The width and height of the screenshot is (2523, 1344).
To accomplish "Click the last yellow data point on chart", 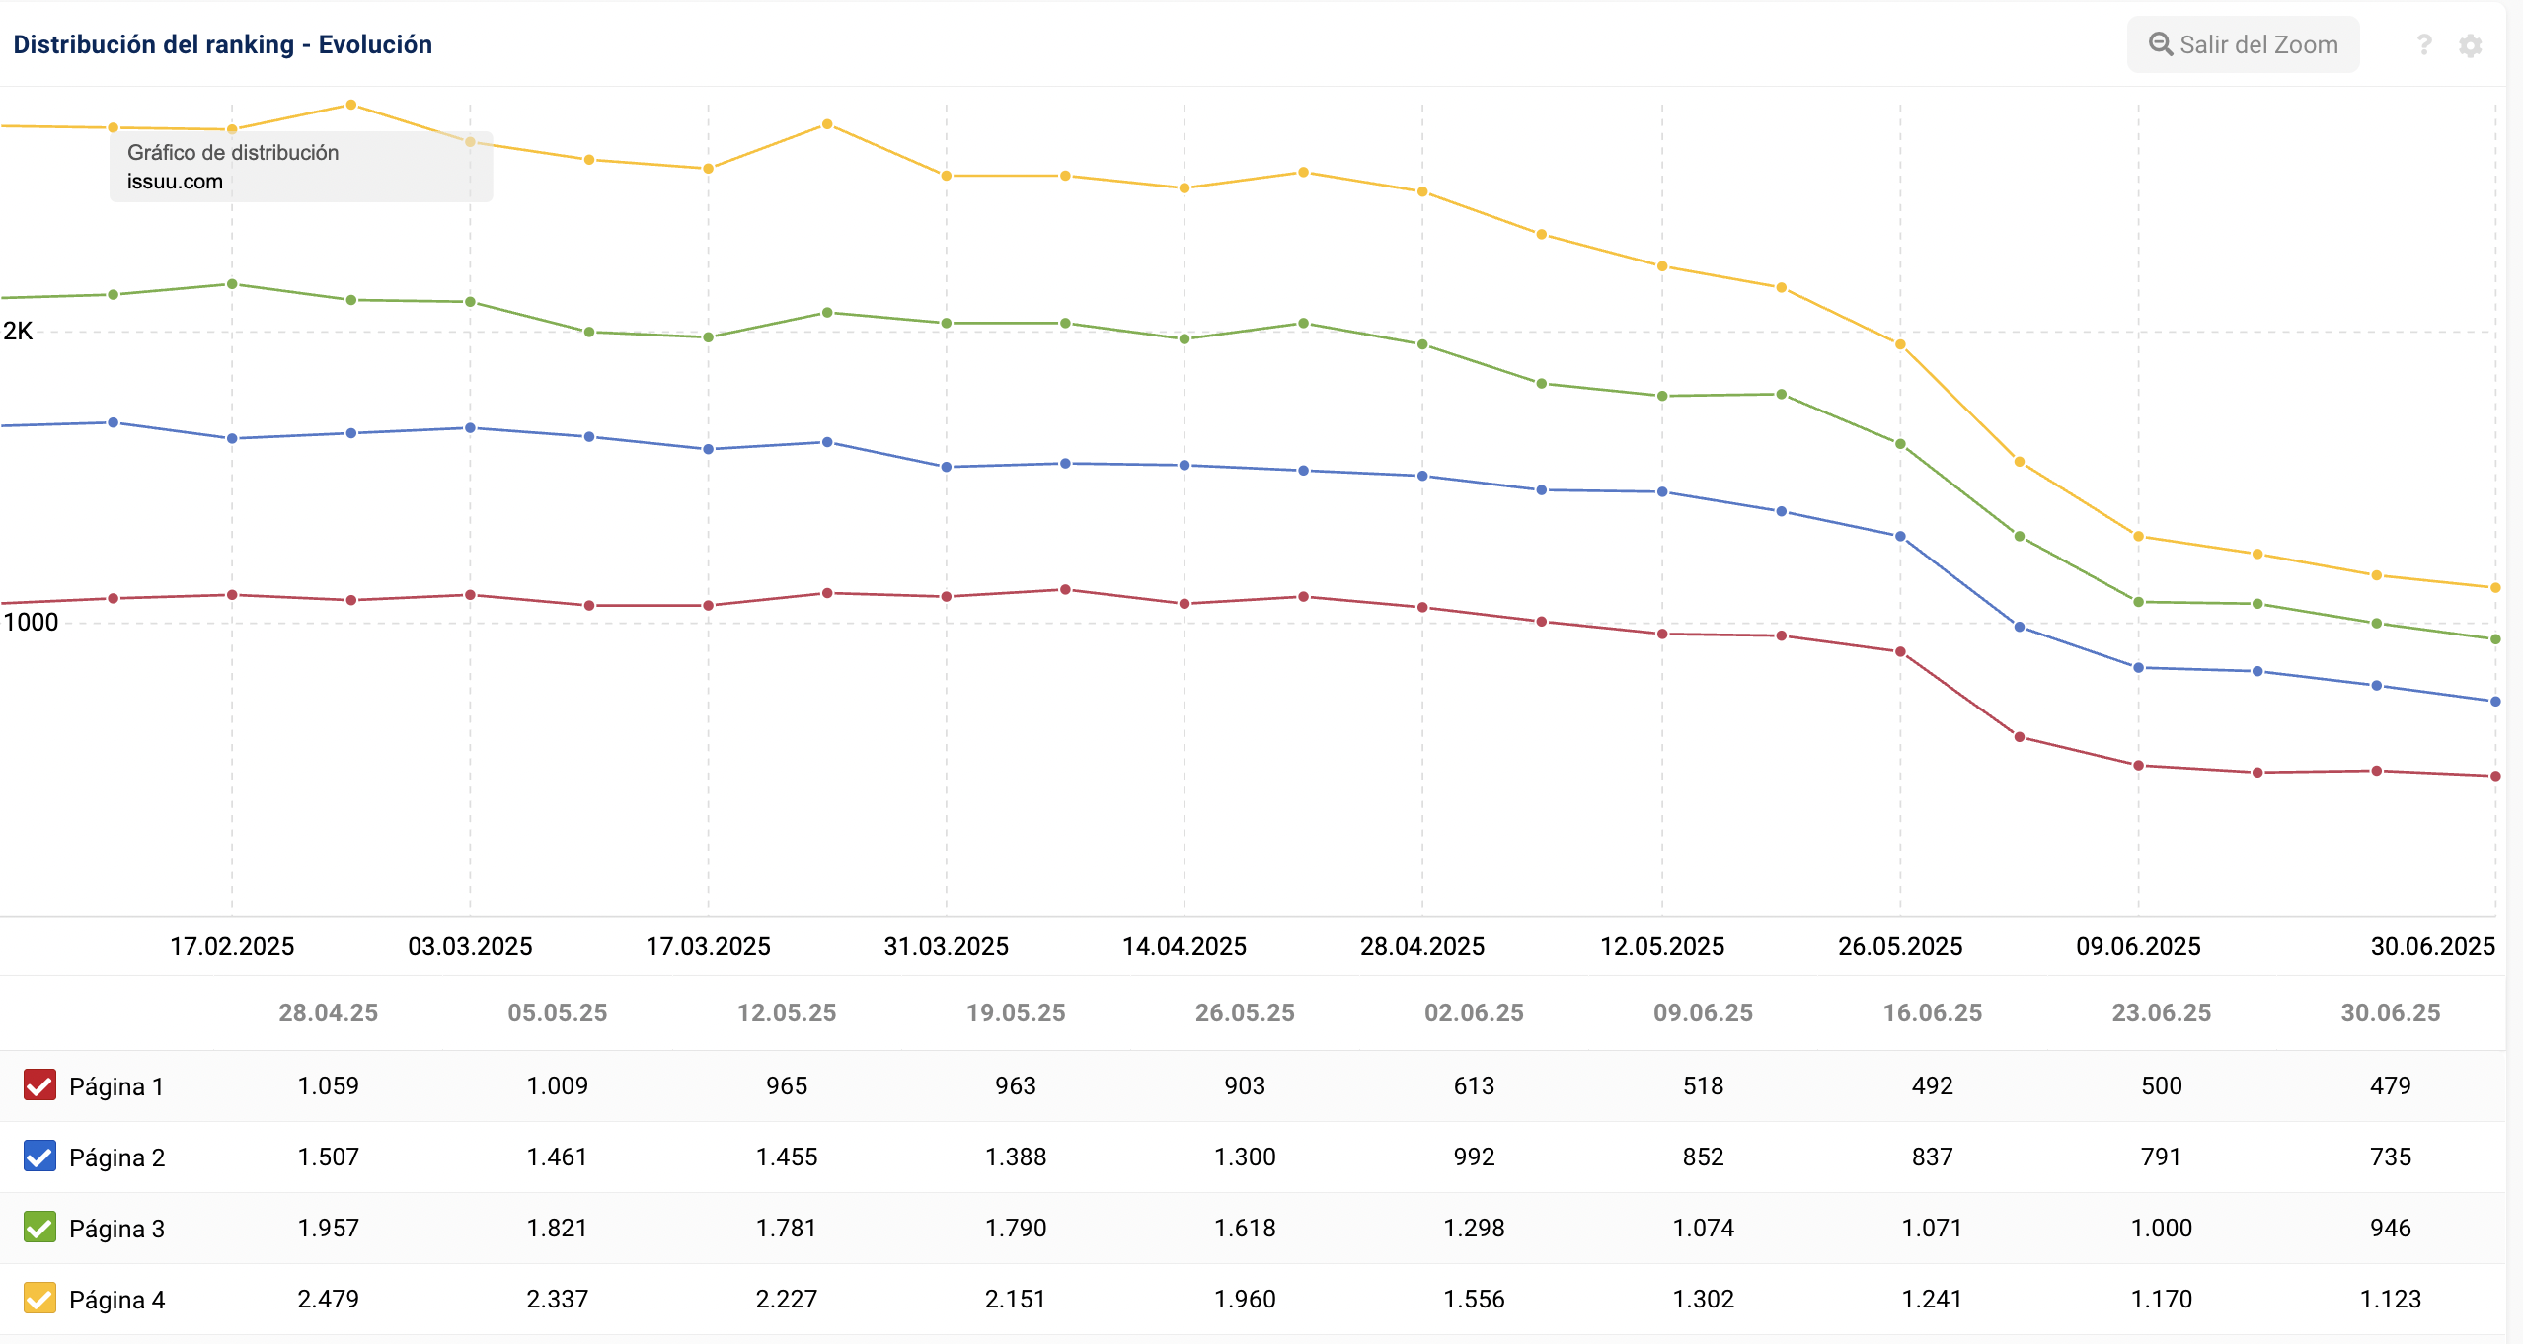I will pos(2495,588).
